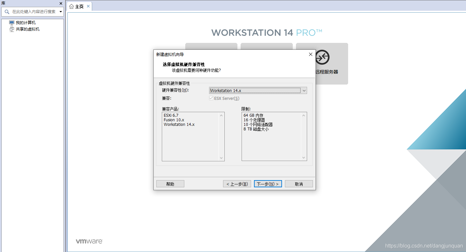This screenshot has height=252, width=466.
Task: Click 10 个网络适配器 in limitations list
Action: click(x=258, y=125)
